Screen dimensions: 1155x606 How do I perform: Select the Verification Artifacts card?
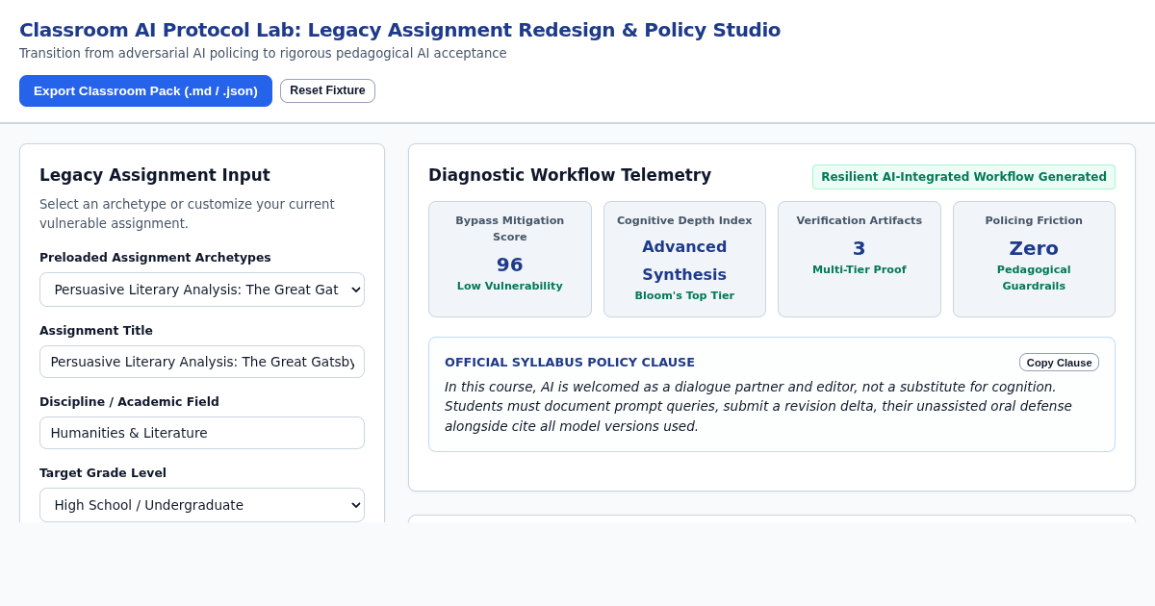pyautogui.click(x=860, y=260)
